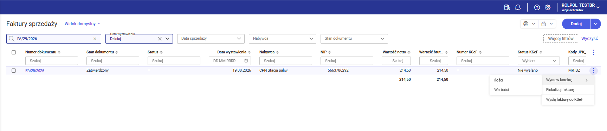Focus Numer KSeF column search field
This screenshot has height=131, width=607.
point(483,61)
